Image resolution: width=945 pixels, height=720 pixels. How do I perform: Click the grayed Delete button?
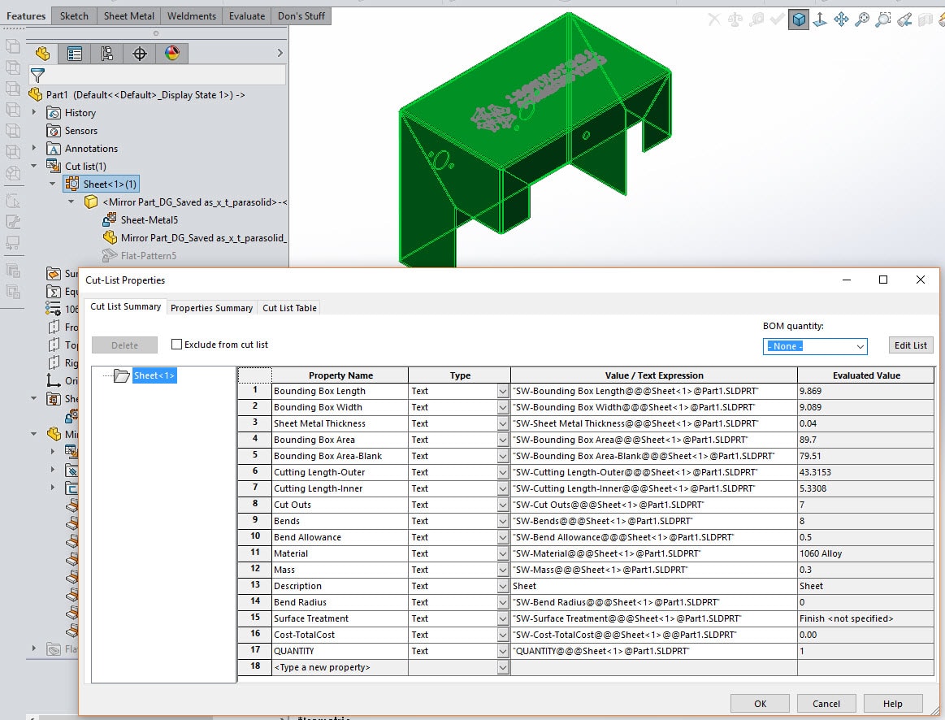(x=125, y=345)
